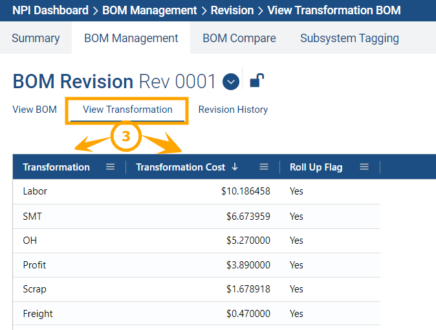Select the View Transformation sub-tab
Viewport: 436px width, 330px height.
tap(127, 110)
